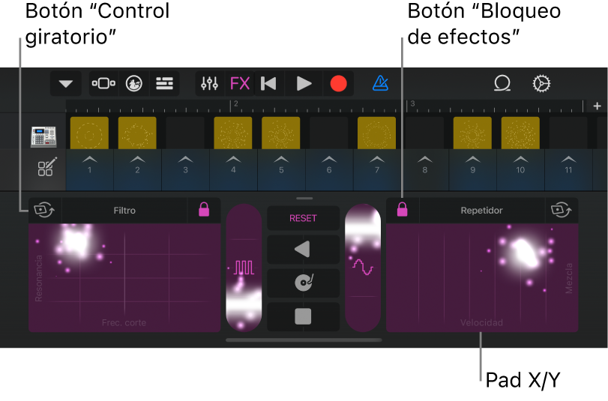Toggle the Filtro effect lock
Viewport: 608px width, 401px height.
(x=204, y=210)
